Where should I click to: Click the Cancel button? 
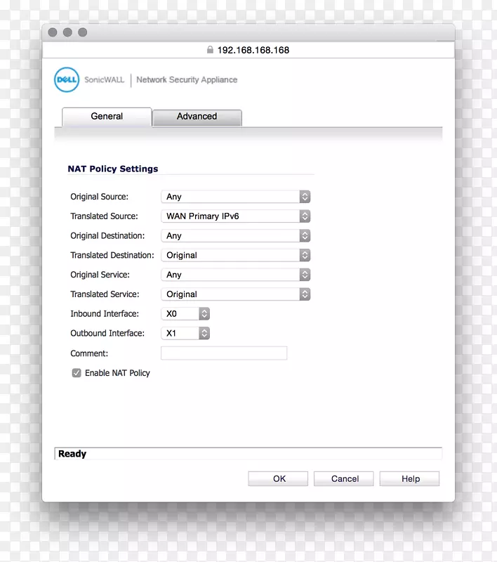pos(345,478)
